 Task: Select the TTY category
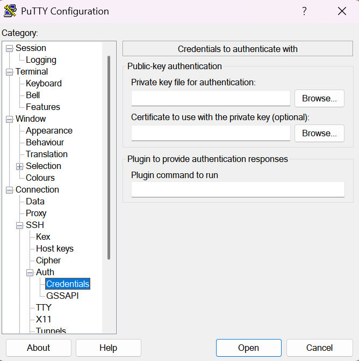(44, 307)
